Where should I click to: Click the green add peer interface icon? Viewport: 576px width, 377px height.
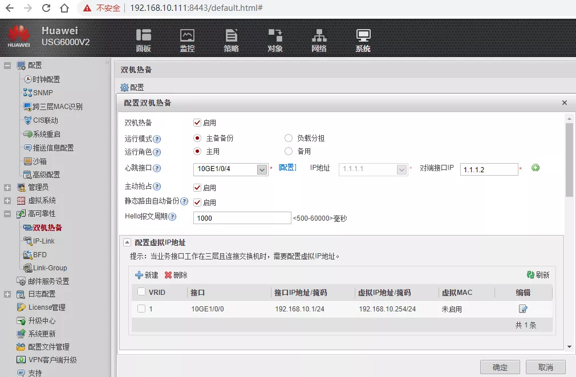tap(535, 168)
